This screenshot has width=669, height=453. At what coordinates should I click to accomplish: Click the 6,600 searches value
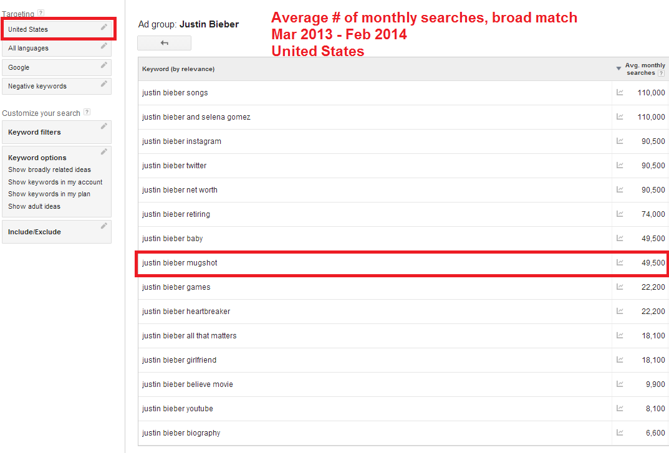point(655,433)
